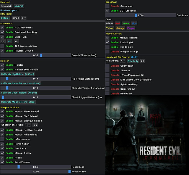Check Disable +Time Popups on Kill

coord(107,75)
